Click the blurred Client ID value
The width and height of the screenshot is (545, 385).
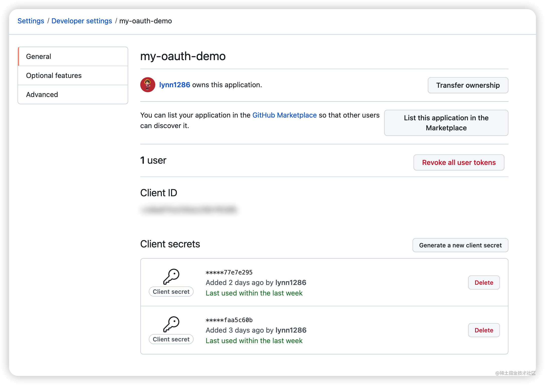(189, 210)
